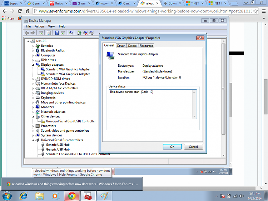268x201 pixels.
Task: Click the Scan for hardware changes icon
Action: pos(71,33)
